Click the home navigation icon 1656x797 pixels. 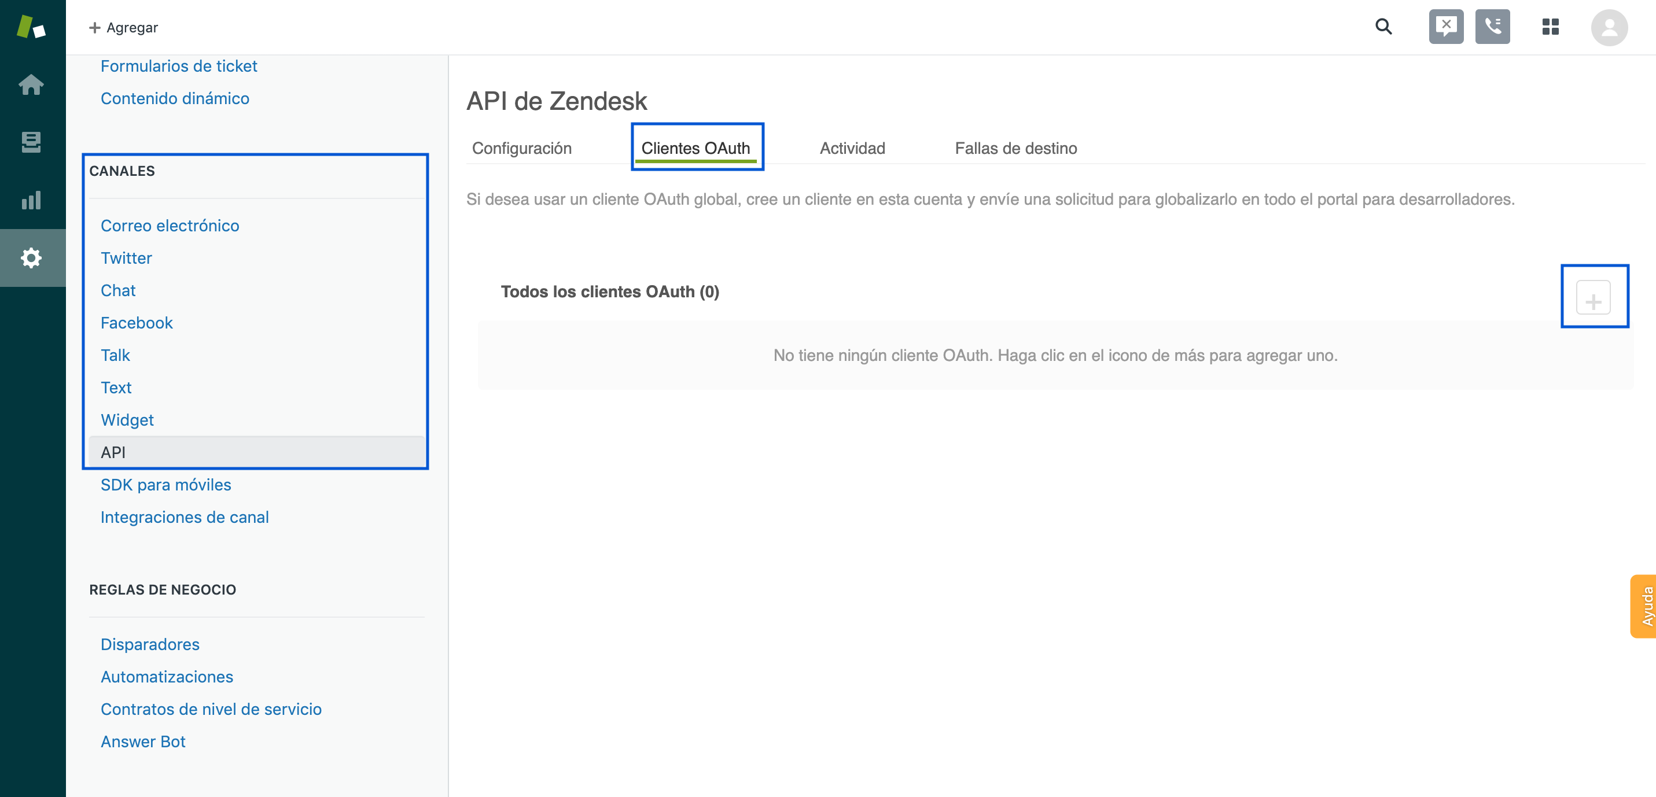pos(32,84)
